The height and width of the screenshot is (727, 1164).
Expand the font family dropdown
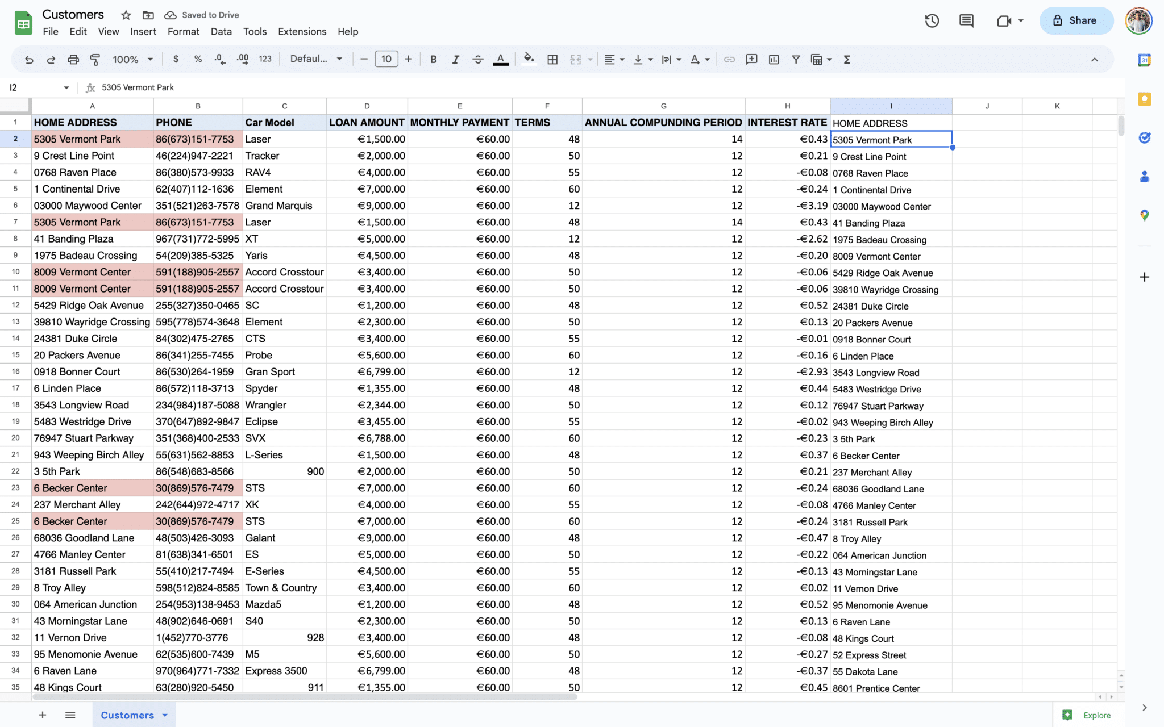316,59
